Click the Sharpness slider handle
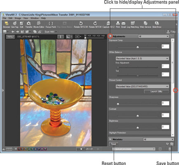The height and width of the screenshot is (165, 179). [118, 104]
